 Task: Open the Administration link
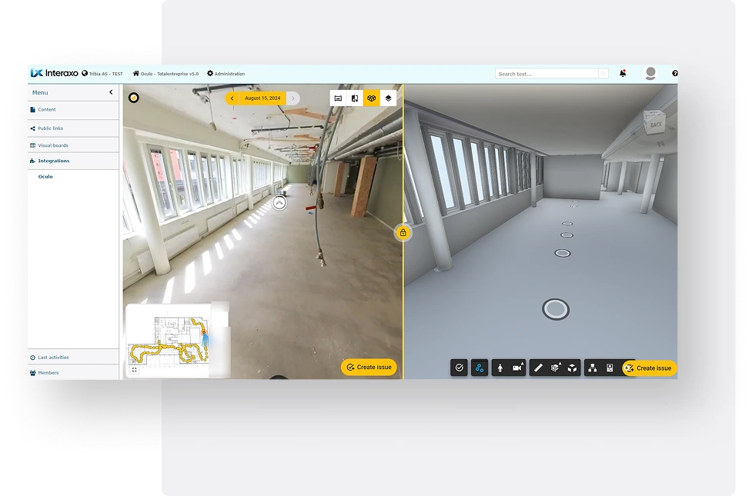226,74
